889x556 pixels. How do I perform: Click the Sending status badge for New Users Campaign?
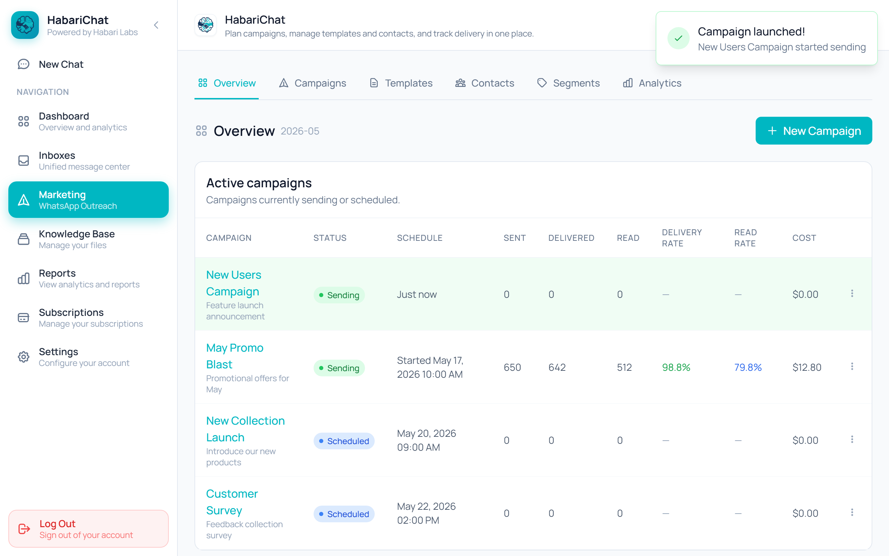click(x=339, y=295)
